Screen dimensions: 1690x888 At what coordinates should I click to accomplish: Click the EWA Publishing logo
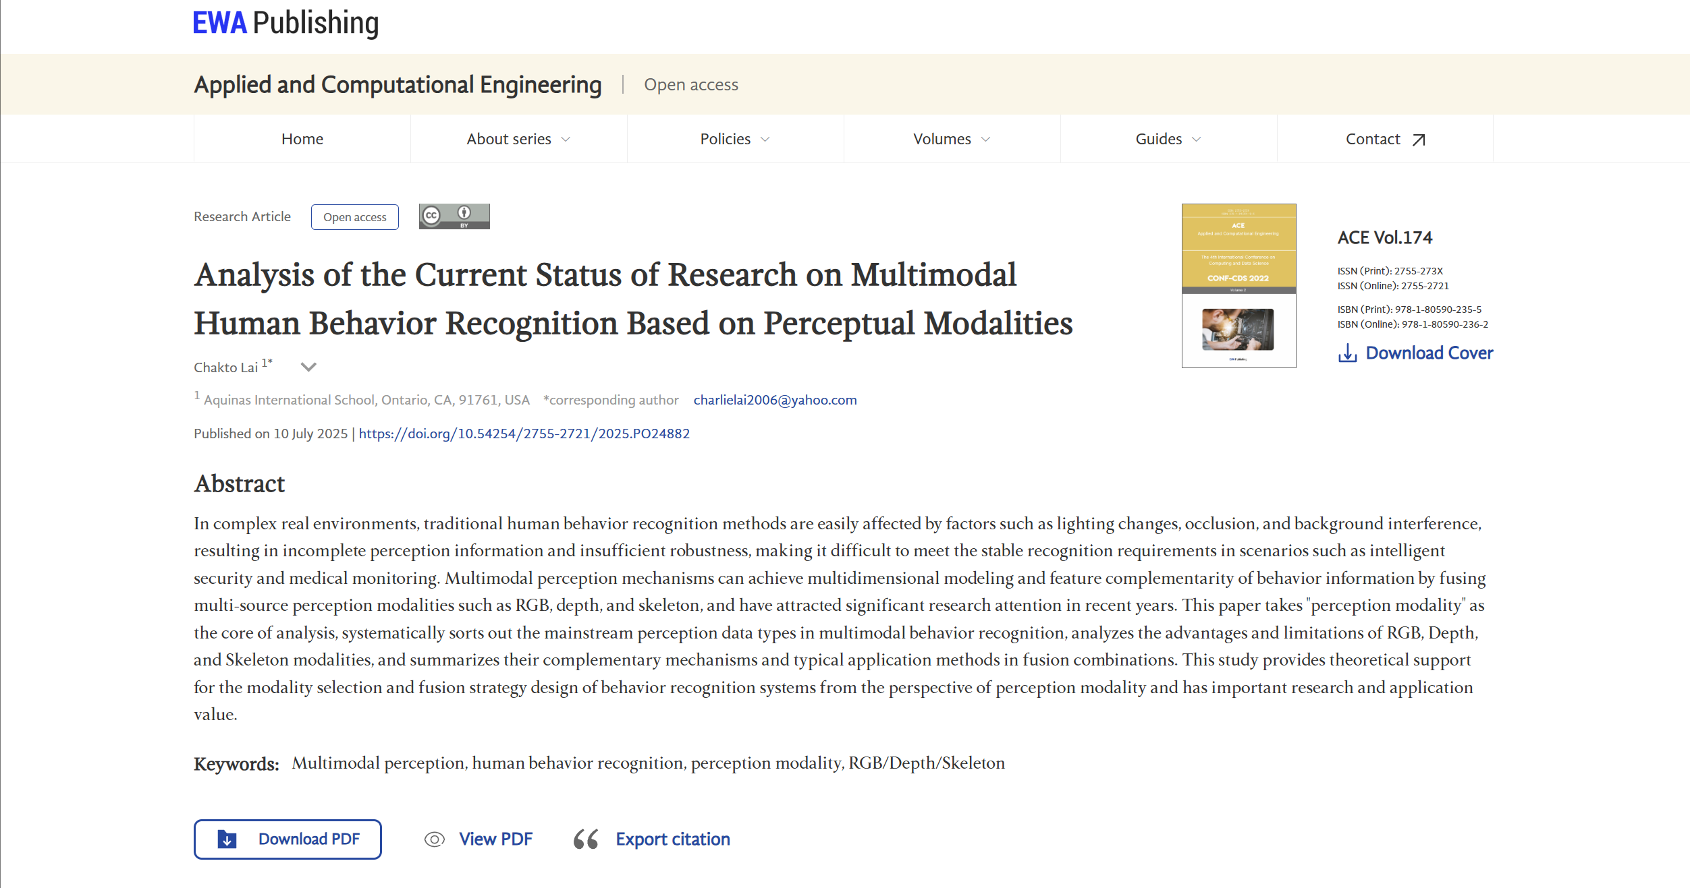[x=285, y=24]
